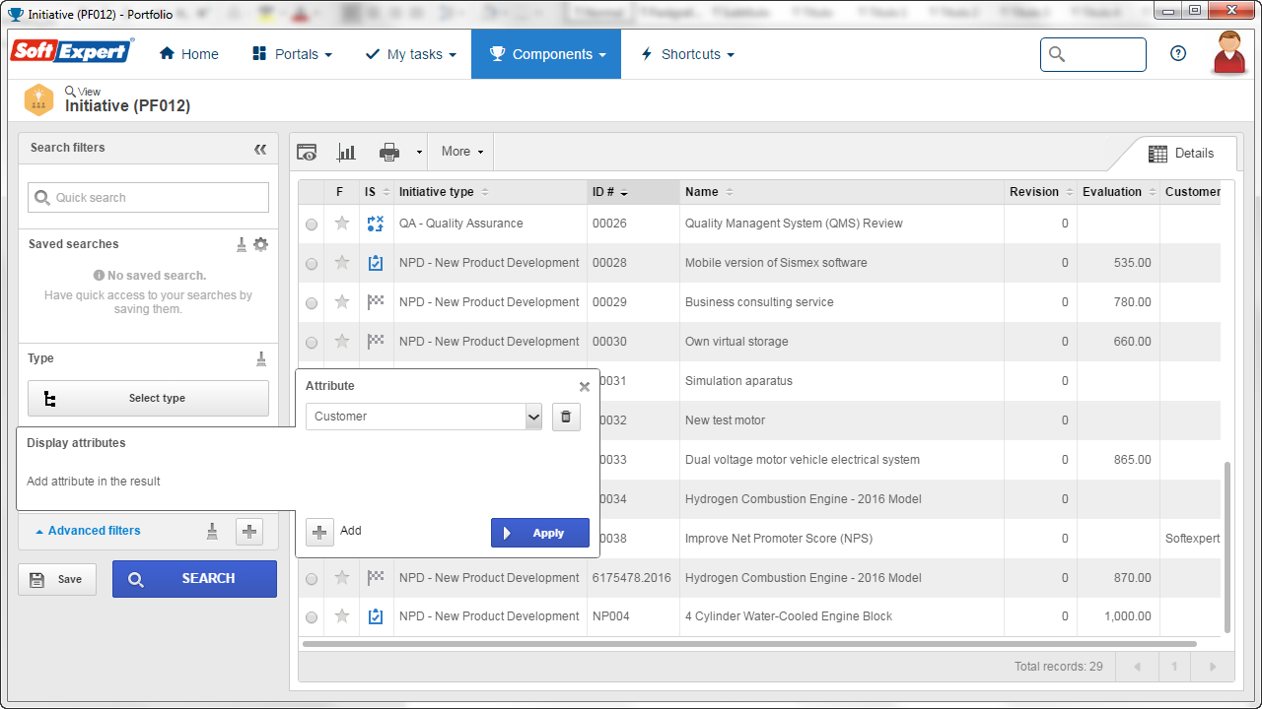Viewport: 1262px width, 709px height.
Task: Clear saved searches with broom icon
Action: pyautogui.click(x=242, y=244)
